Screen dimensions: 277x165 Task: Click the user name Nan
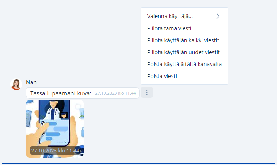pyautogui.click(x=31, y=82)
